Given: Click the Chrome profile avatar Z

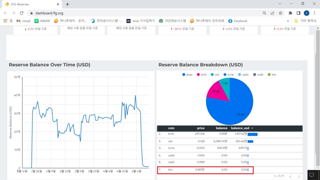Looking at the screenshot, I should coord(307,13).
